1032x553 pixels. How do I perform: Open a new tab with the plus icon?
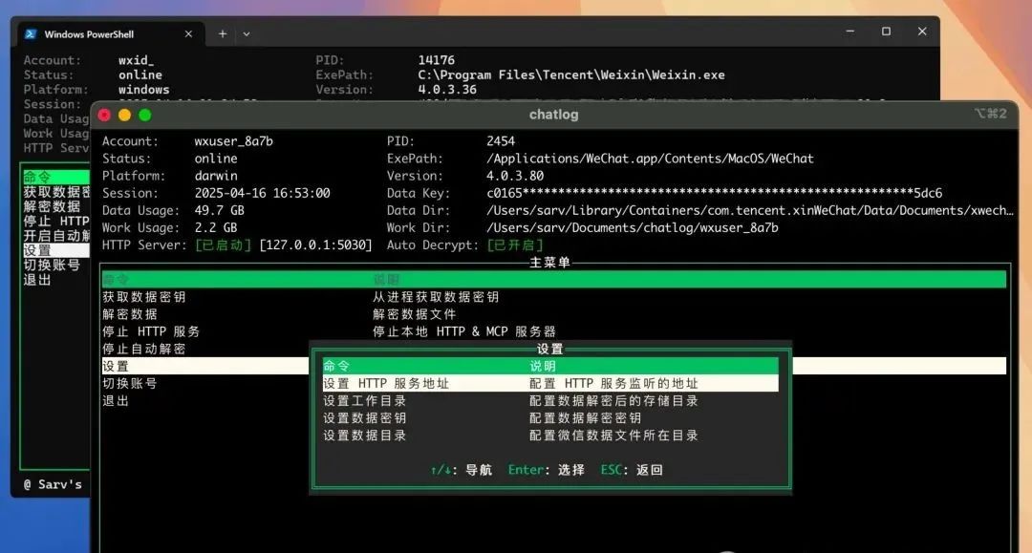pos(223,32)
